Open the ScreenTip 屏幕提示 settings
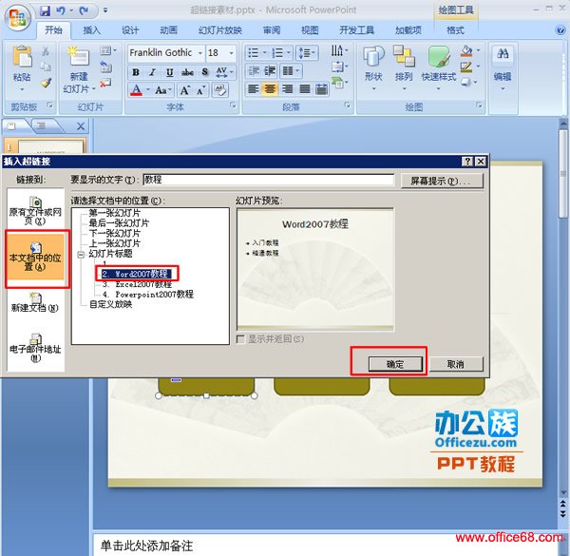This screenshot has height=556, width=570. click(x=442, y=181)
